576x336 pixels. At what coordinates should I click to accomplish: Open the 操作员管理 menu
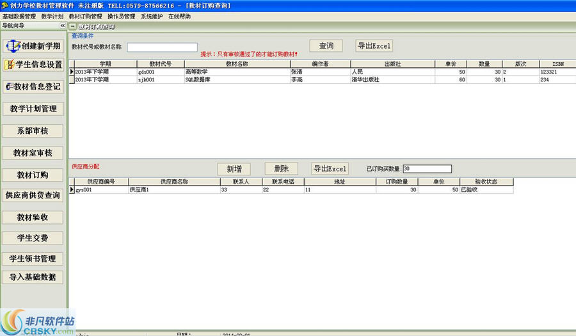(121, 17)
